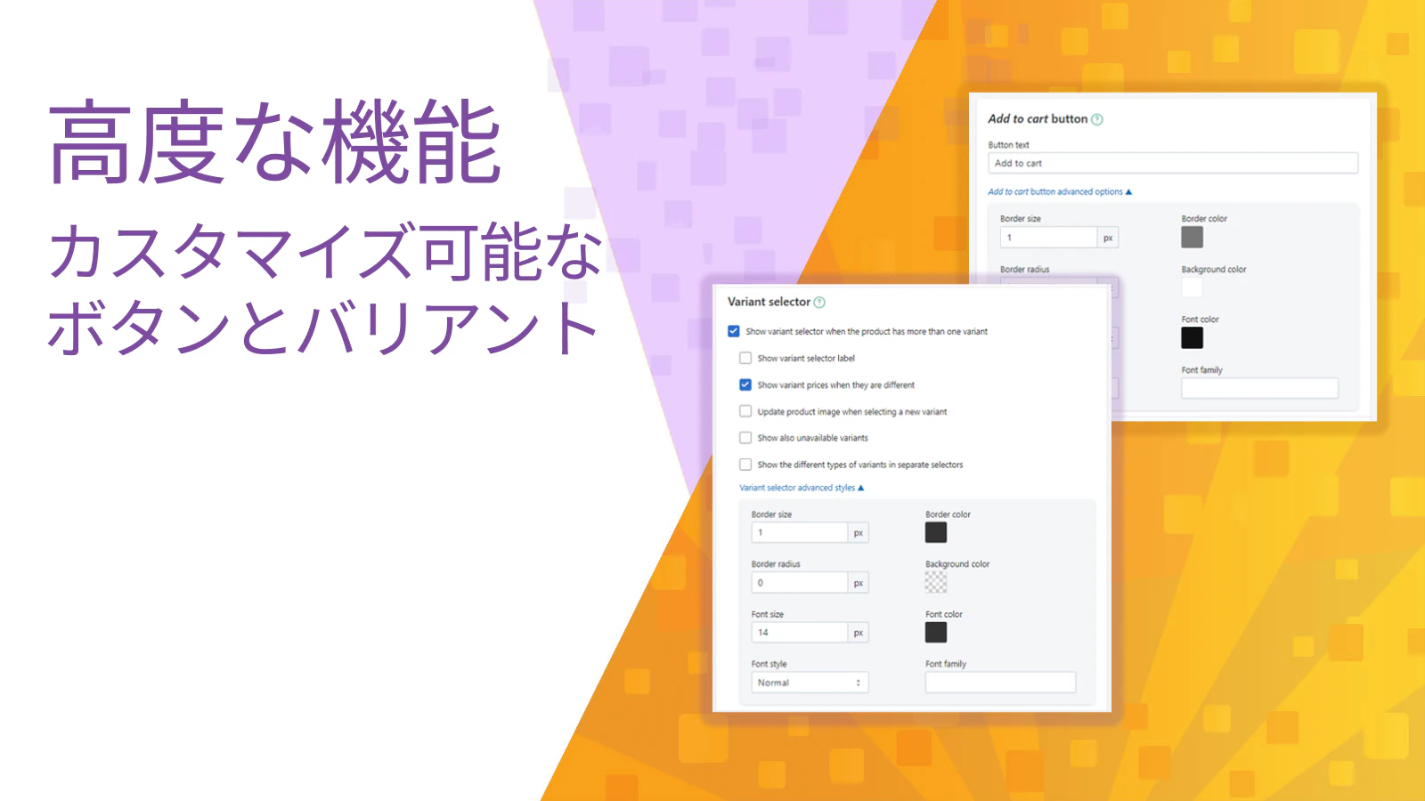The width and height of the screenshot is (1425, 801).
Task: Focus Variant selector Font family field
Action: tap(1000, 683)
